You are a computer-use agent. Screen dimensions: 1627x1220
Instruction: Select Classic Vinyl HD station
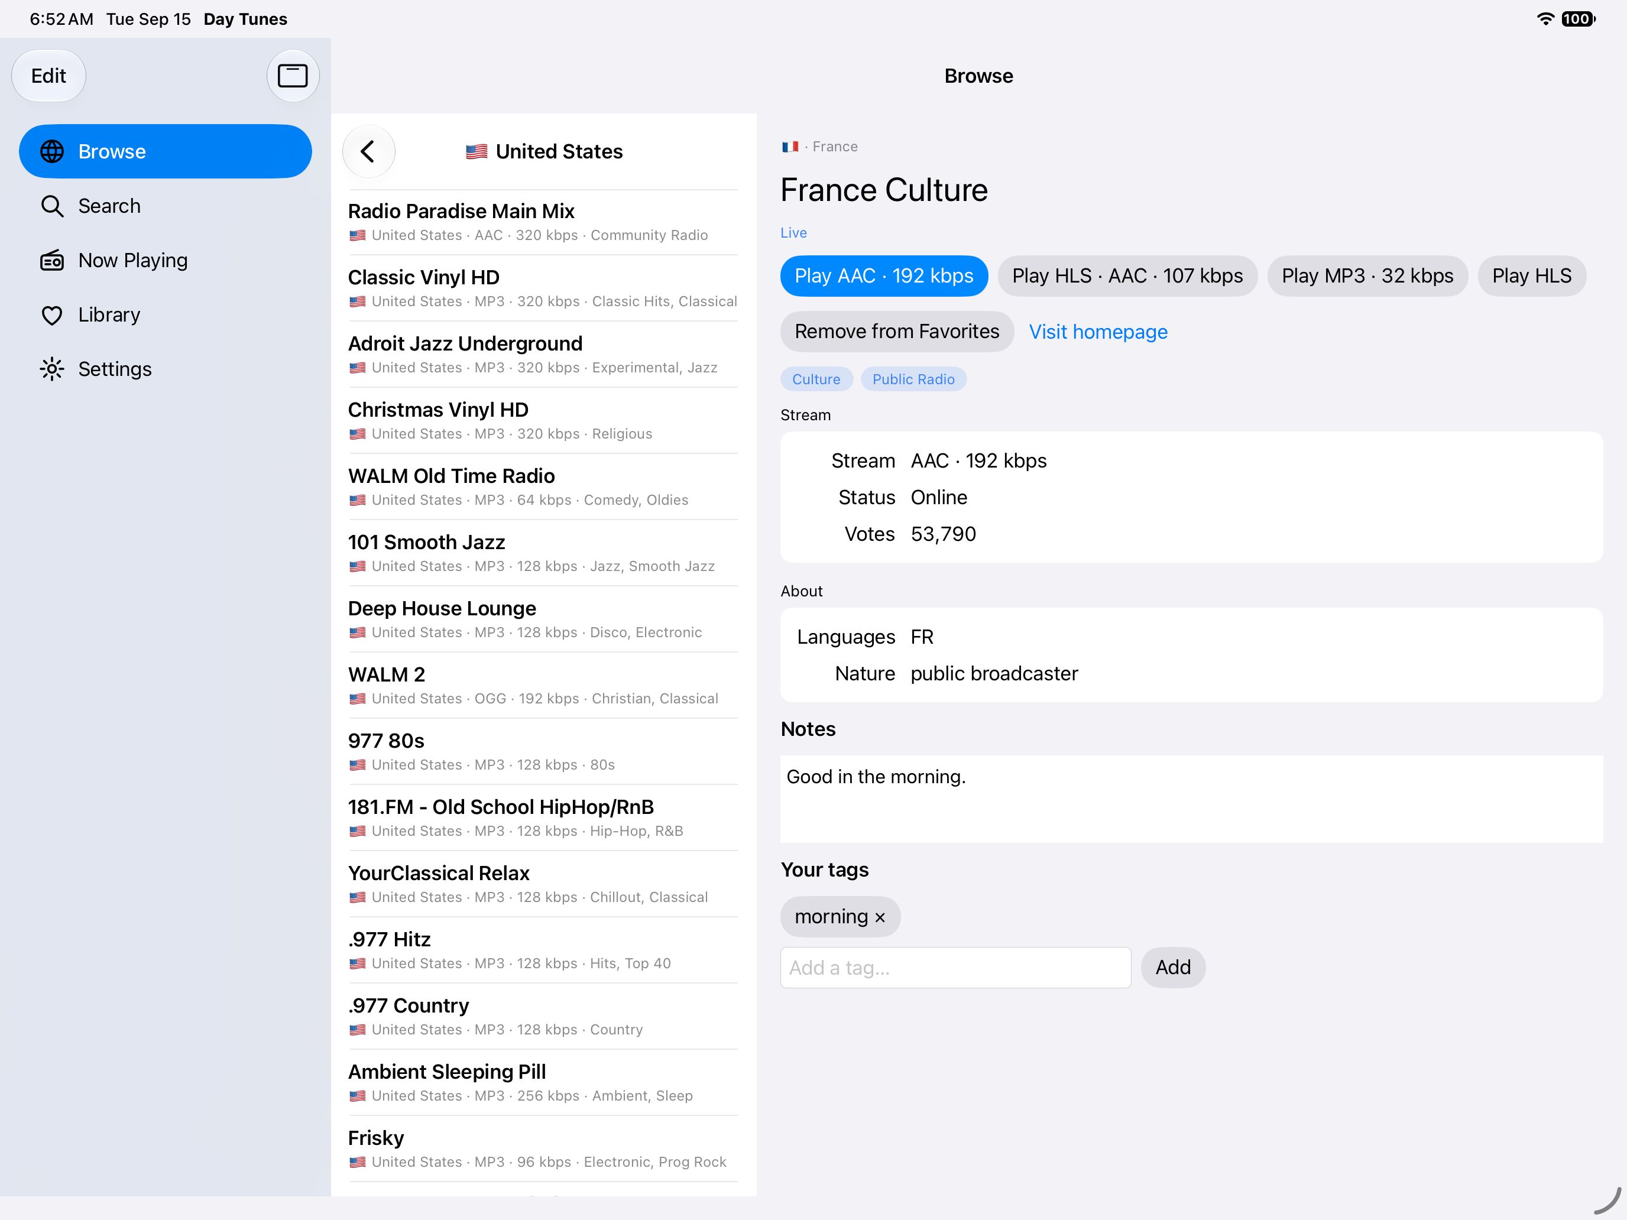coord(543,288)
